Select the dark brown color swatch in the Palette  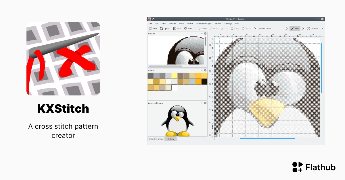204,81
